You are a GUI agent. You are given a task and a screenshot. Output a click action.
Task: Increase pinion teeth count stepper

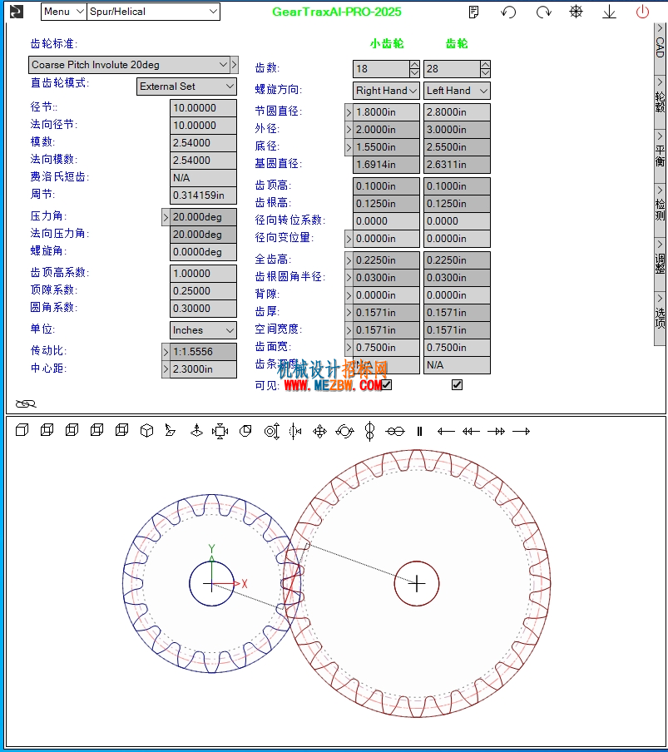pyautogui.click(x=415, y=64)
